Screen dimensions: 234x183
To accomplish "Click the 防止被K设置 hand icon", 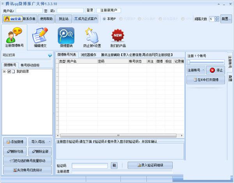I will [92, 36].
